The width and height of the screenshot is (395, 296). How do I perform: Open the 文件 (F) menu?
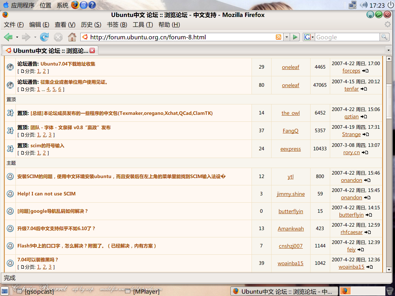click(14, 25)
